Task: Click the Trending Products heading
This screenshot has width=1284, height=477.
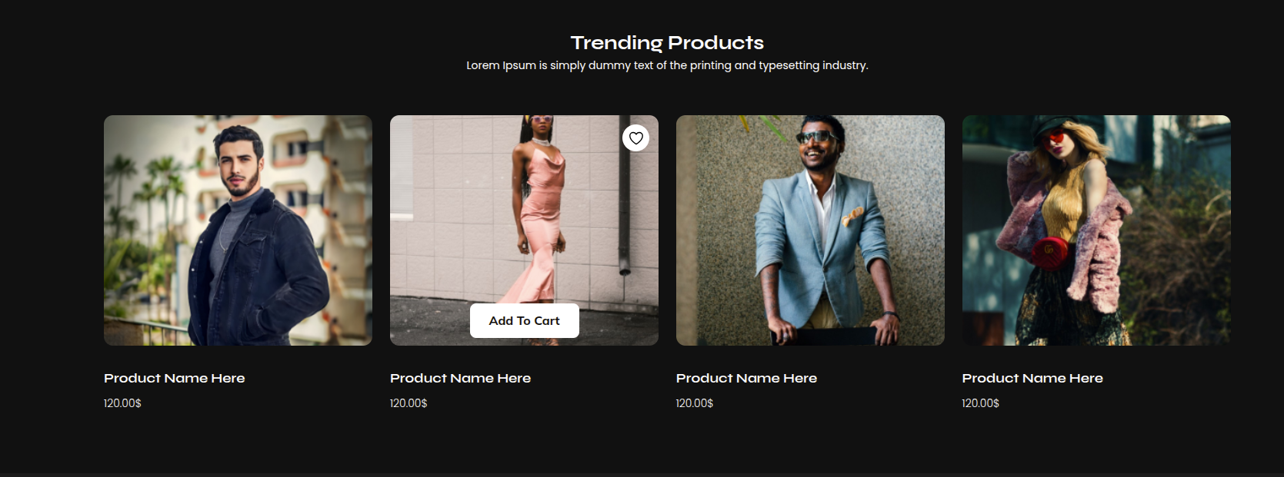Action: 667,43
